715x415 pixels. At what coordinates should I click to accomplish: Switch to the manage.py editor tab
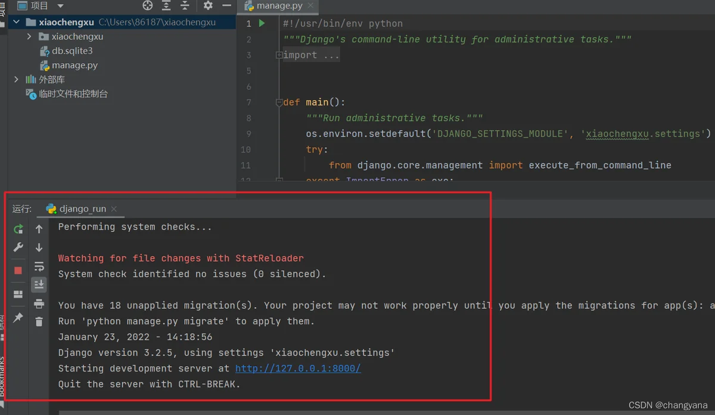click(x=278, y=7)
